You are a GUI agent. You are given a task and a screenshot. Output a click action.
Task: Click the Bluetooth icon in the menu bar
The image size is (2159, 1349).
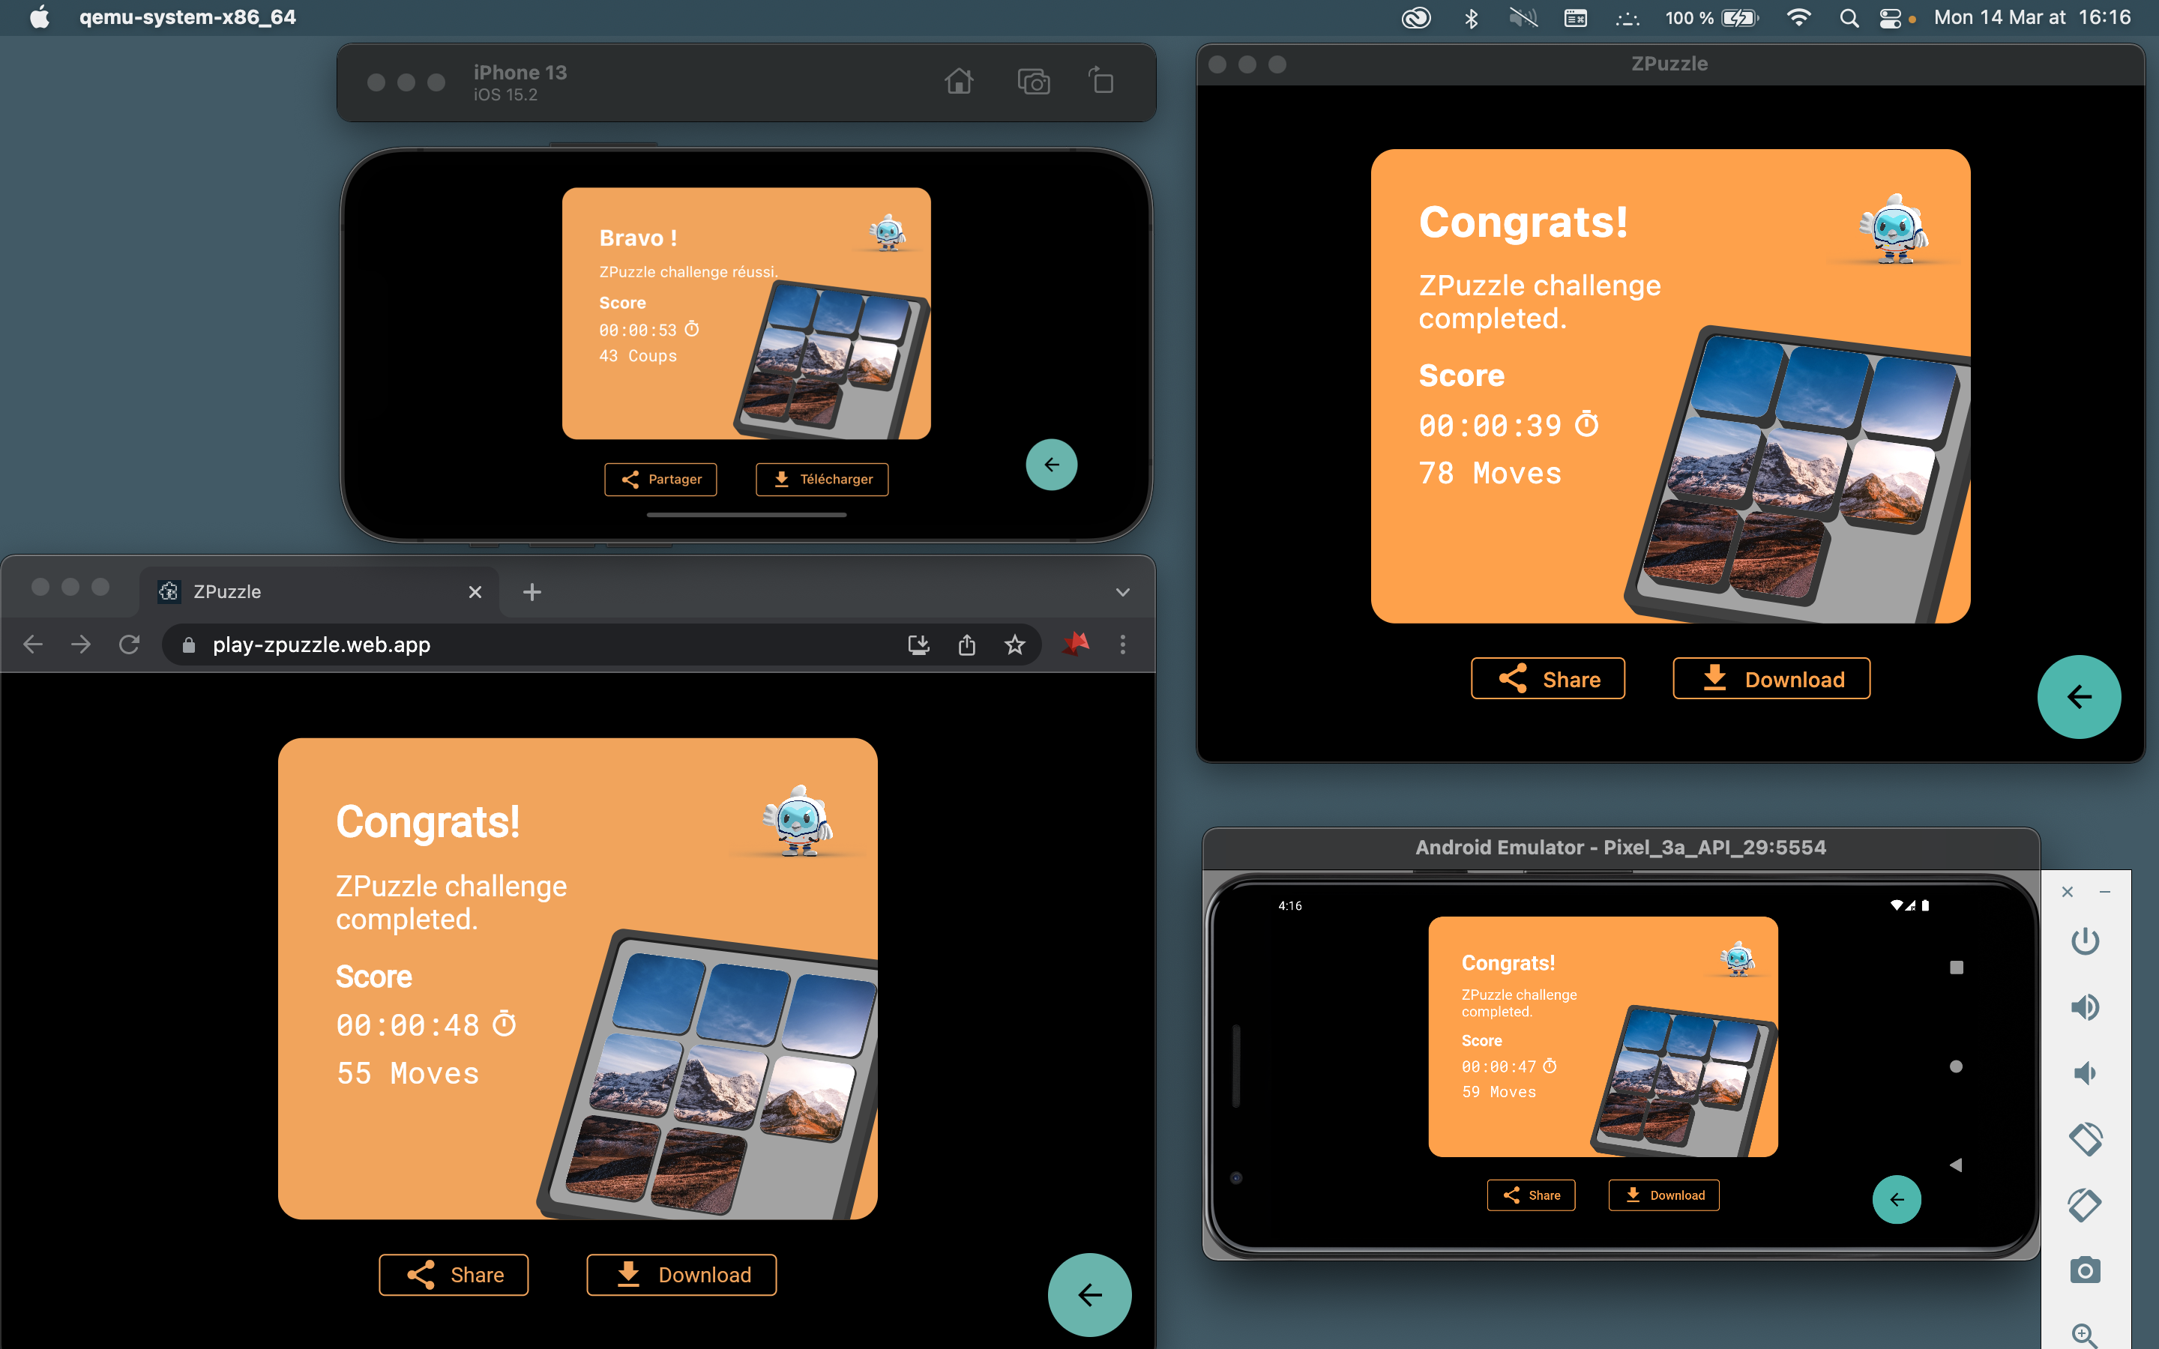coord(1471,18)
